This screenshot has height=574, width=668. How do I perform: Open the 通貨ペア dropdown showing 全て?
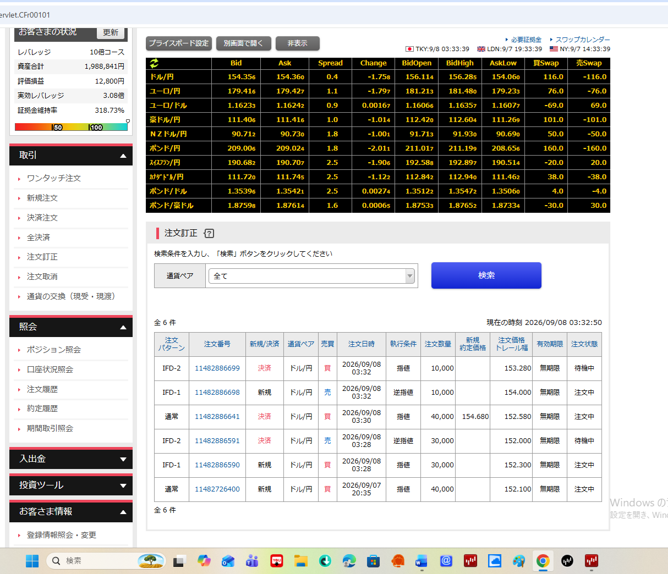pyautogui.click(x=311, y=276)
